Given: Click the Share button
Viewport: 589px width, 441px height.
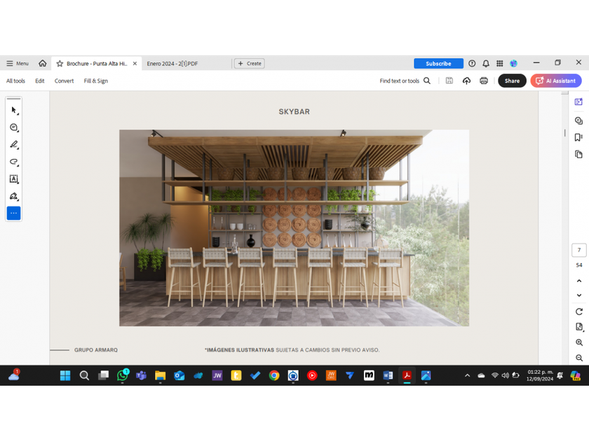Looking at the screenshot, I should tap(512, 80).
